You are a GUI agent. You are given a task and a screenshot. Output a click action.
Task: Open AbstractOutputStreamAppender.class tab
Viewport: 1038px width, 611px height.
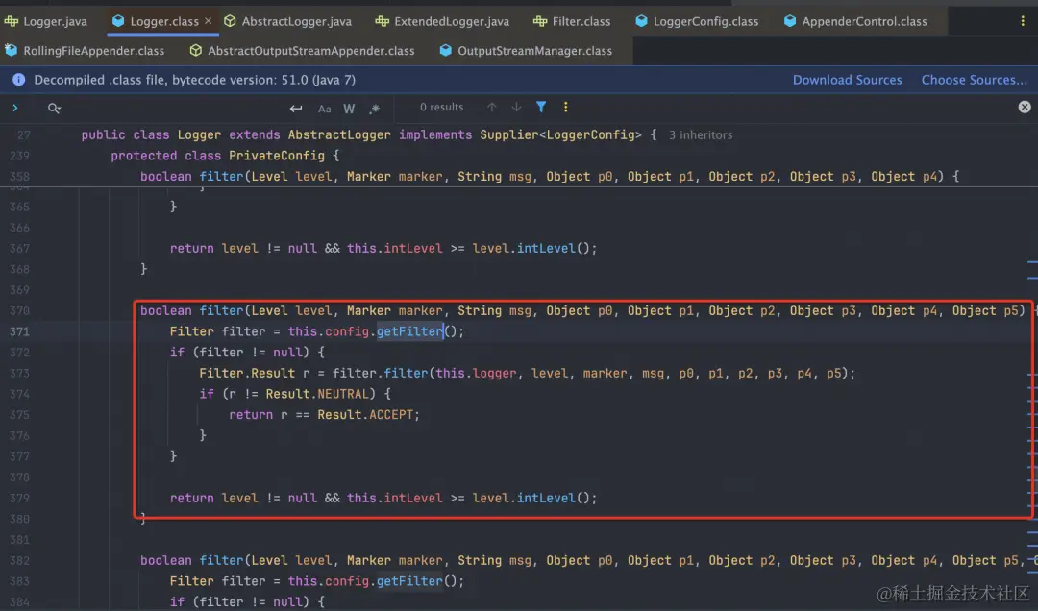click(302, 50)
